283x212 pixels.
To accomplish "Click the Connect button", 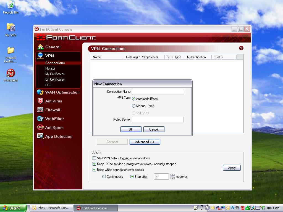I will tap(112, 142).
